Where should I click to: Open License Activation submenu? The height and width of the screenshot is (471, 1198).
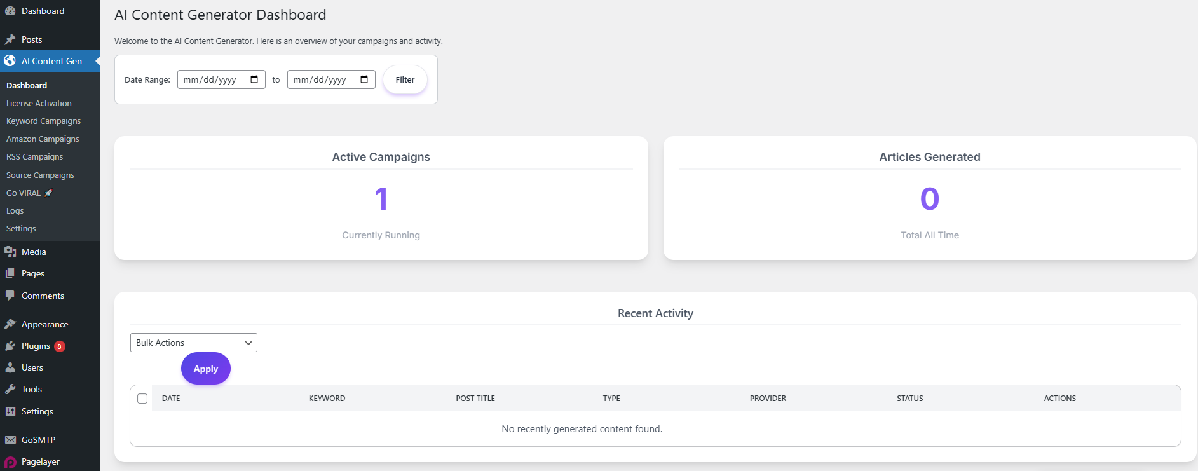[x=39, y=103]
